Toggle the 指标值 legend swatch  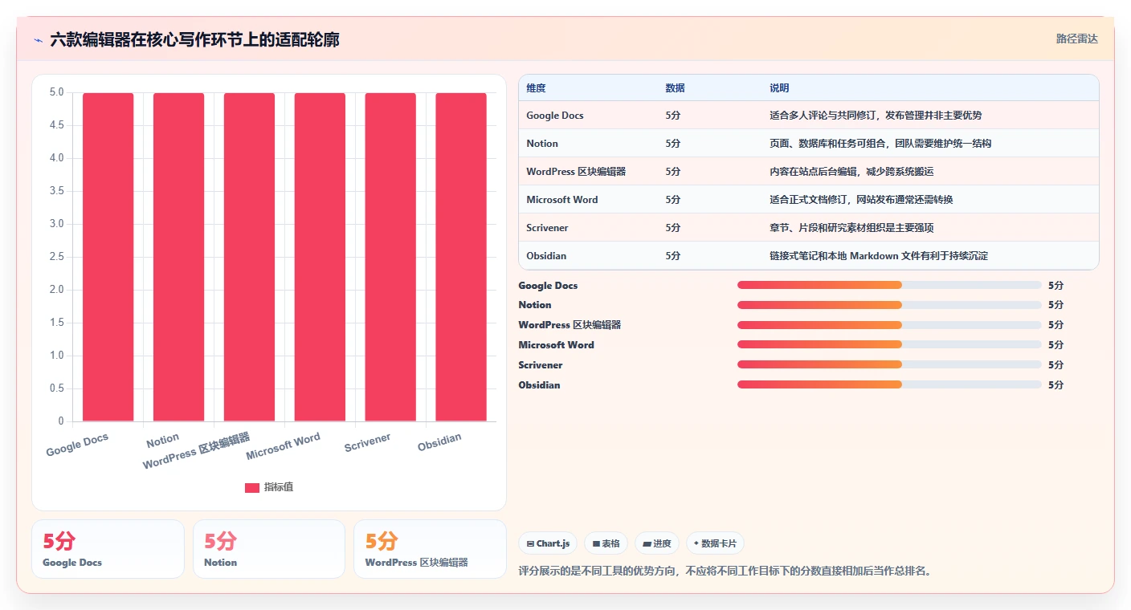tap(252, 487)
